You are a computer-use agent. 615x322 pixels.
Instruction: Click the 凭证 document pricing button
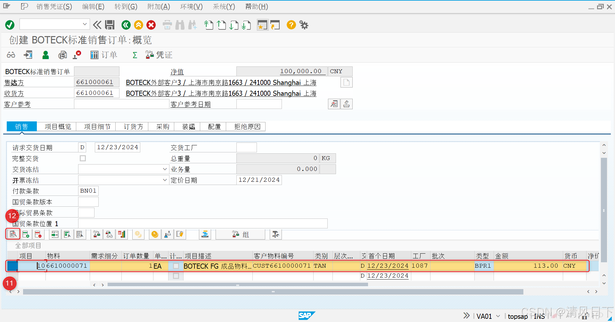click(x=159, y=55)
